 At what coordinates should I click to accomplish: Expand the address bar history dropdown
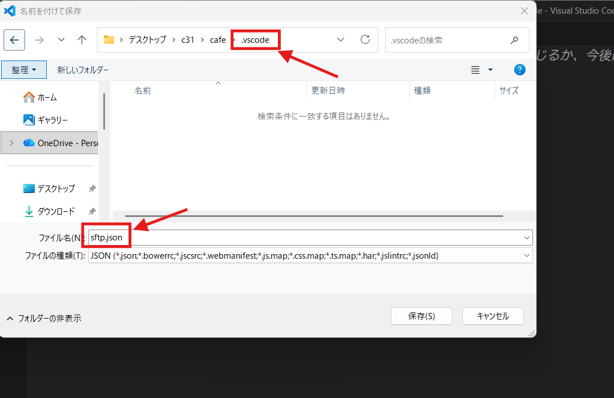tap(341, 40)
